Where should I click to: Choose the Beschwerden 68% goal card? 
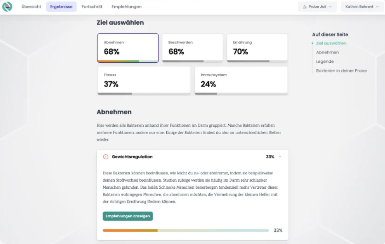point(192,48)
